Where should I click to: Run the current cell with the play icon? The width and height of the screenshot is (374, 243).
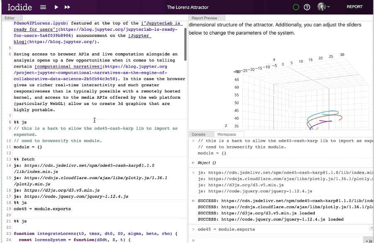56,7
